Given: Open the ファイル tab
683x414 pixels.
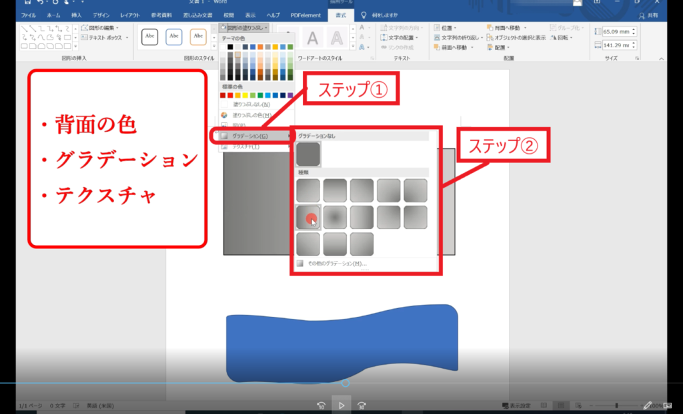Looking at the screenshot, I should point(28,15).
